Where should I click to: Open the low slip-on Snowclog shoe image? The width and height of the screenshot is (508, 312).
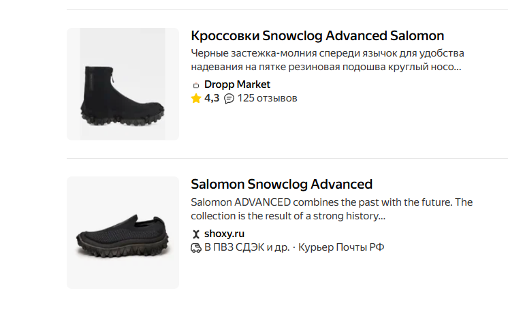[123, 233]
